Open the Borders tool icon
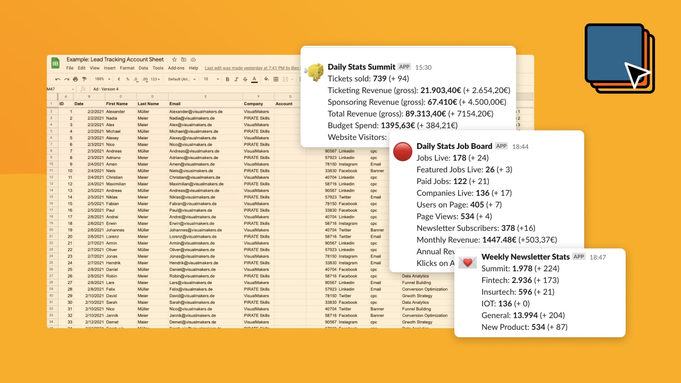This screenshot has width=681, height=383. [x=276, y=79]
